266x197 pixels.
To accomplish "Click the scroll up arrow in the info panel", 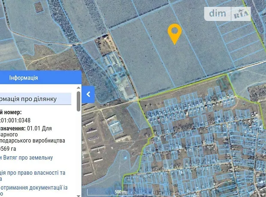I will pyautogui.click(x=79, y=88).
